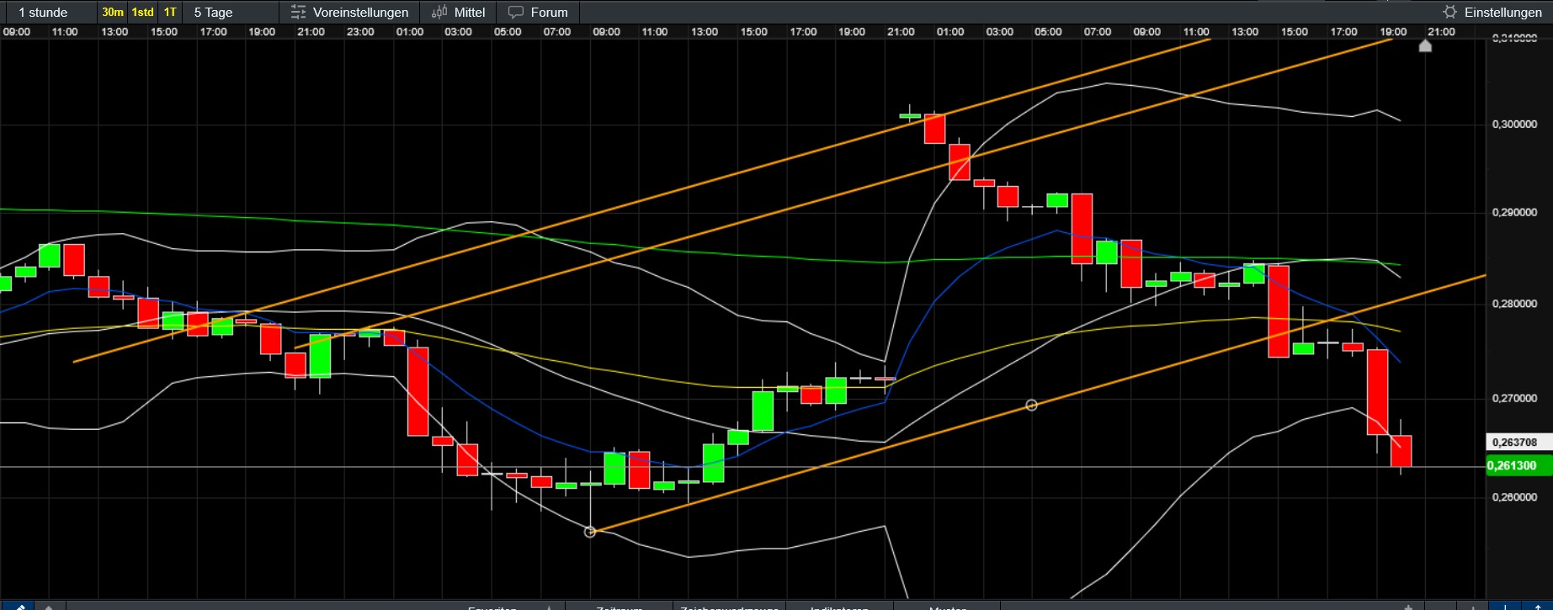Click the 0,280000 price axis label
This screenshot has height=610, width=1553.
pyautogui.click(x=1515, y=304)
